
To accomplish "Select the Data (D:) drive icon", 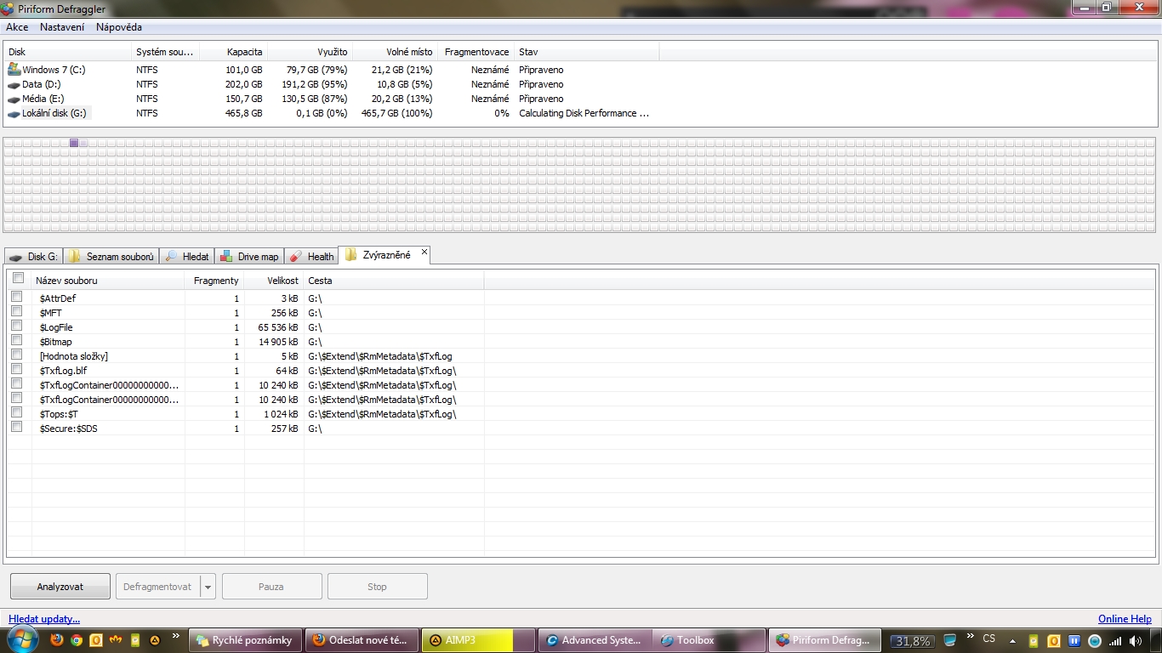I will click(x=14, y=84).
